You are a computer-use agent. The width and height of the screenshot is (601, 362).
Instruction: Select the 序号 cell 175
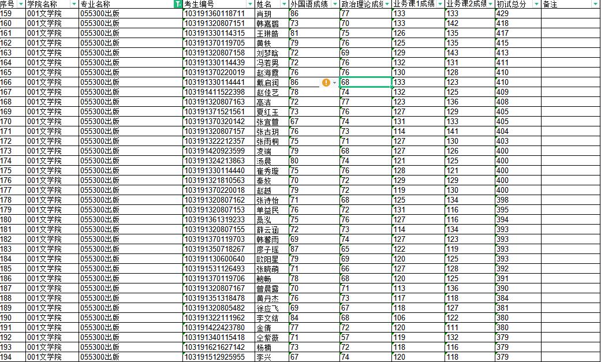tap(13, 171)
